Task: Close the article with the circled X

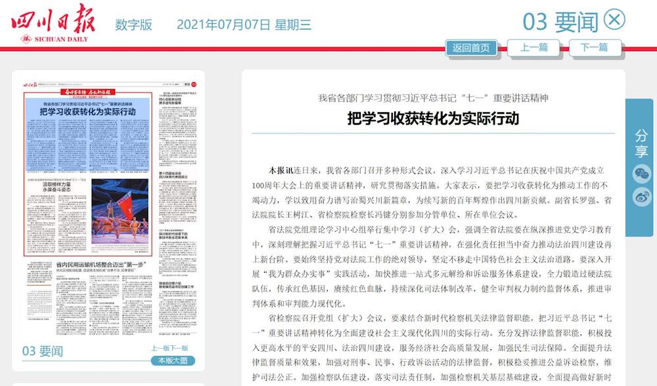Action: coord(614,20)
